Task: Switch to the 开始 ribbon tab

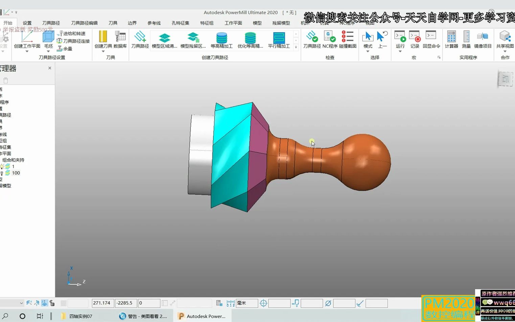Action: click(x=8, y=23)
